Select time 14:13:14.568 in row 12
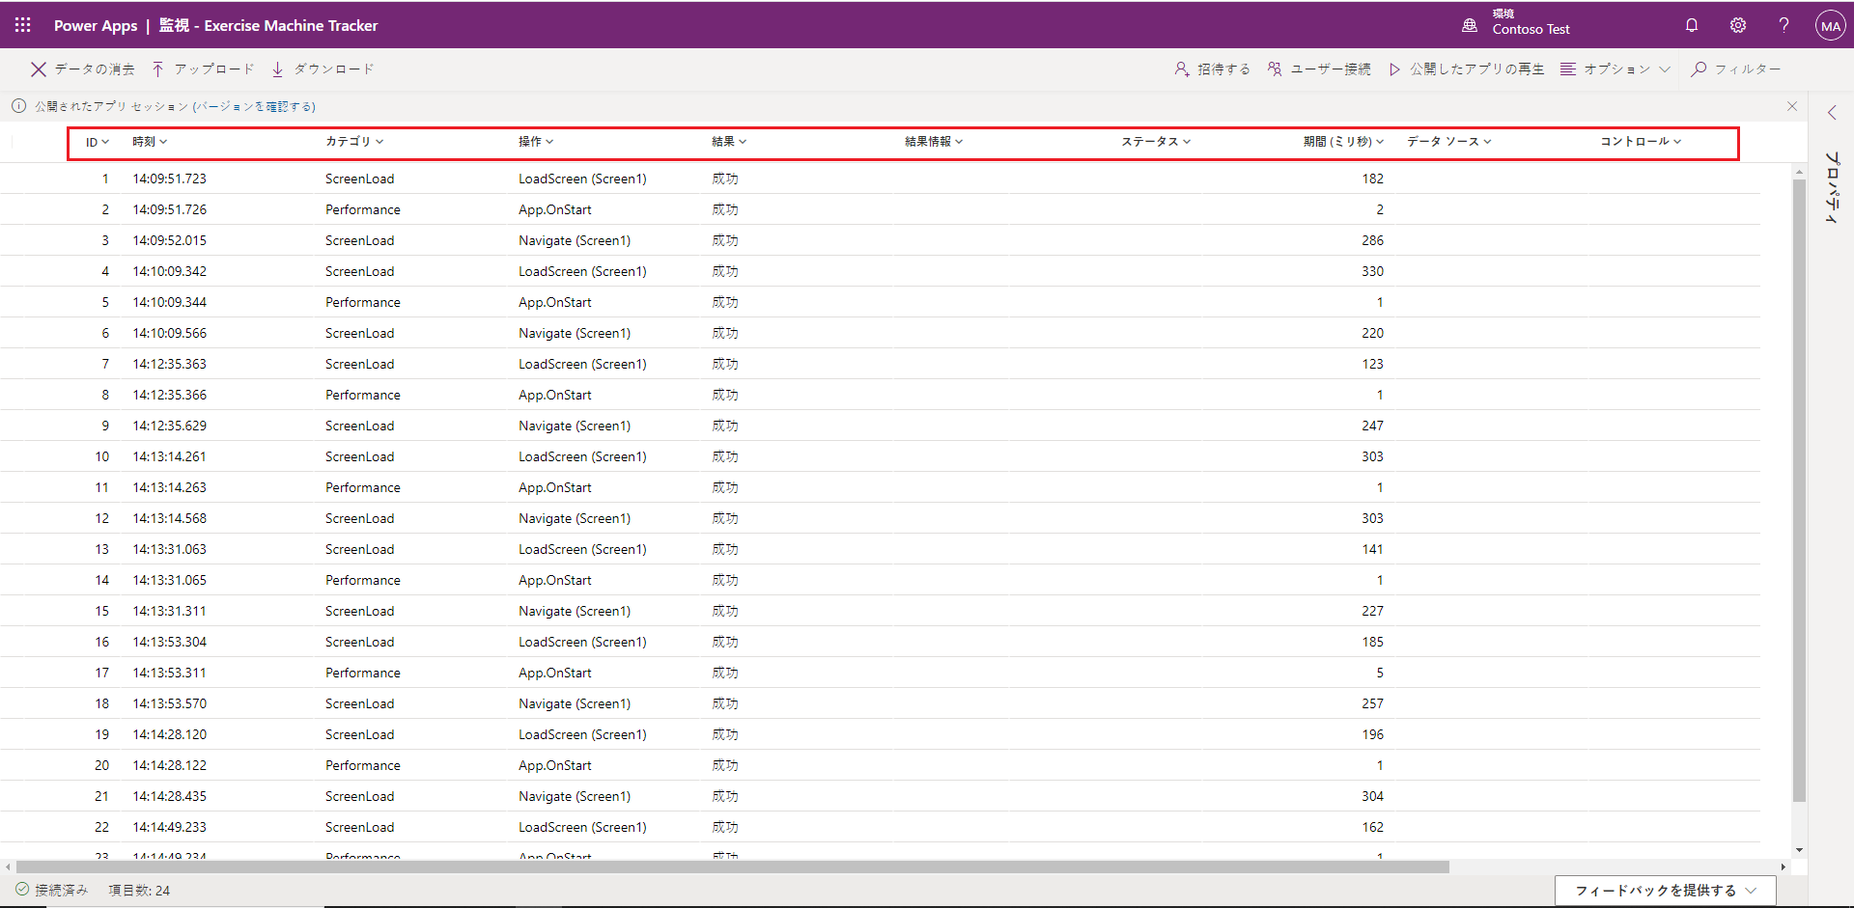The height and width of the screenshot is (908, 1854). coord(170,518)
